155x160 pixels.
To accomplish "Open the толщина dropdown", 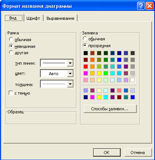I will pyautogui.click(x=70, y=84).
